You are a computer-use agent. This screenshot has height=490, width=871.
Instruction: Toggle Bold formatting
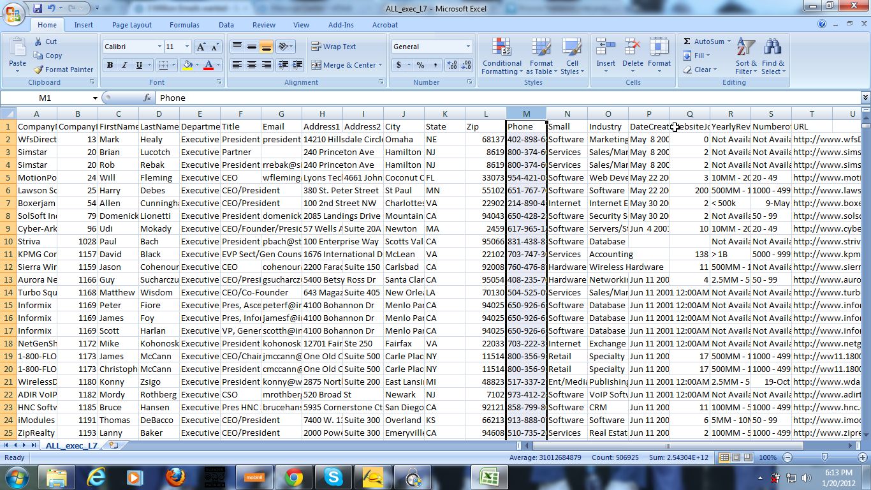click(110, 65)
